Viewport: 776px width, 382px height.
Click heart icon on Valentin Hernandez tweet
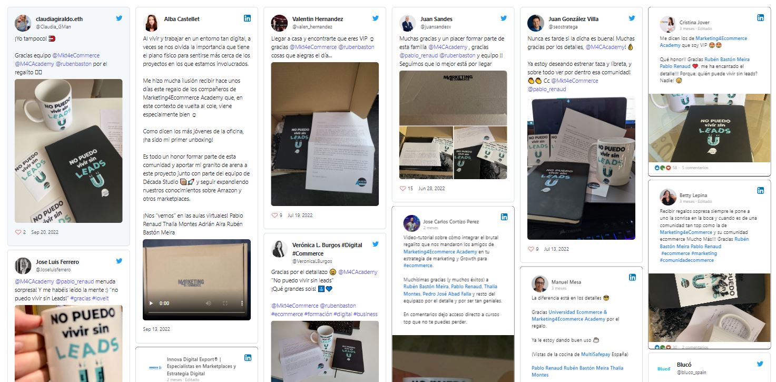[x=274, y=215]
